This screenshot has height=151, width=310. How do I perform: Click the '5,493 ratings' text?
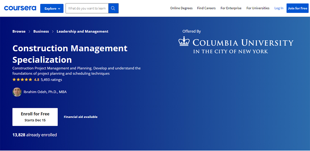click(x=51, y=80)
